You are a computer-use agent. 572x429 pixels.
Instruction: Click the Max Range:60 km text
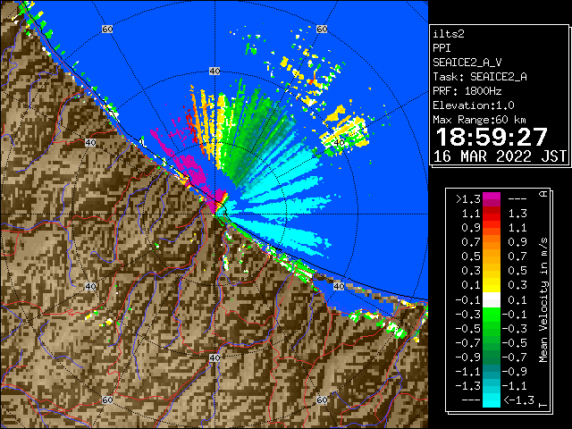click(x=479, y=120)
